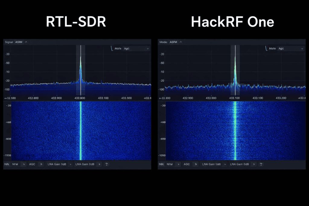The height and width of the screenshot is (206, 309).
Task: Open the Agc mode dropdown in RTL-SDR panel
Action: coord(136,49)
